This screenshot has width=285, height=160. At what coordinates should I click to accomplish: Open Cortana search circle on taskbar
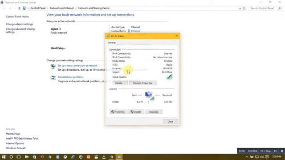pyautogui.click(x=11, y=157)
